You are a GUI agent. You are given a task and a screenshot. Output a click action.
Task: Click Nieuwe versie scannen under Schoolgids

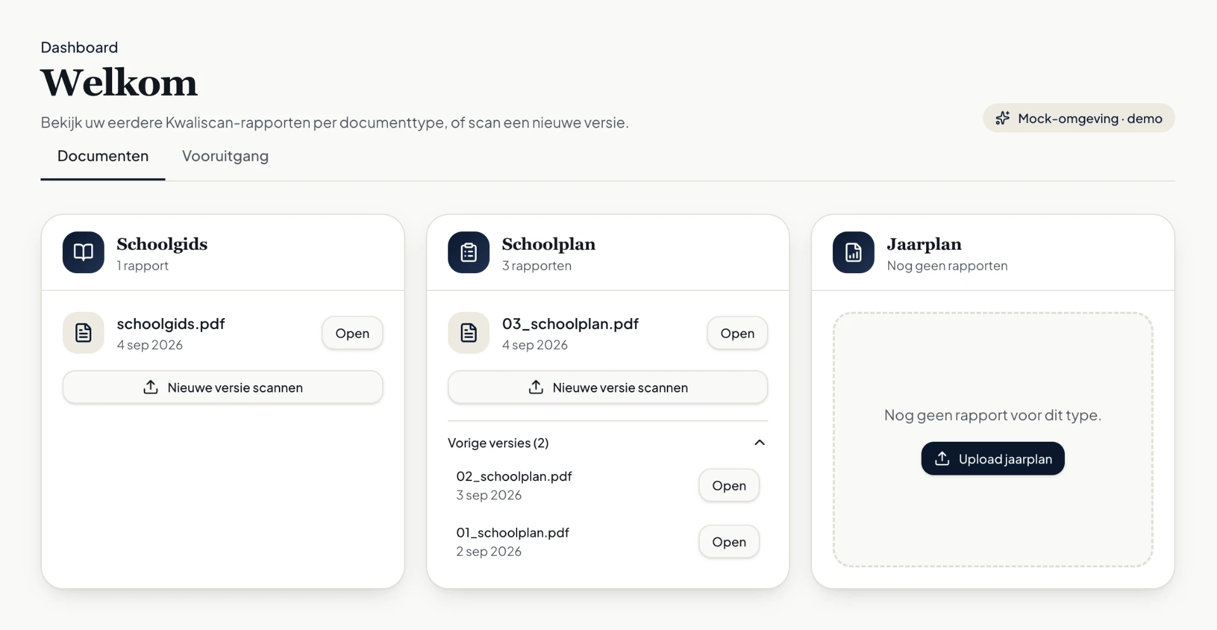pos(222,387)
